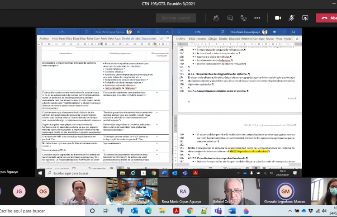Click 'Cambios propuestos' table header in left document

click(x=120, y=53)
